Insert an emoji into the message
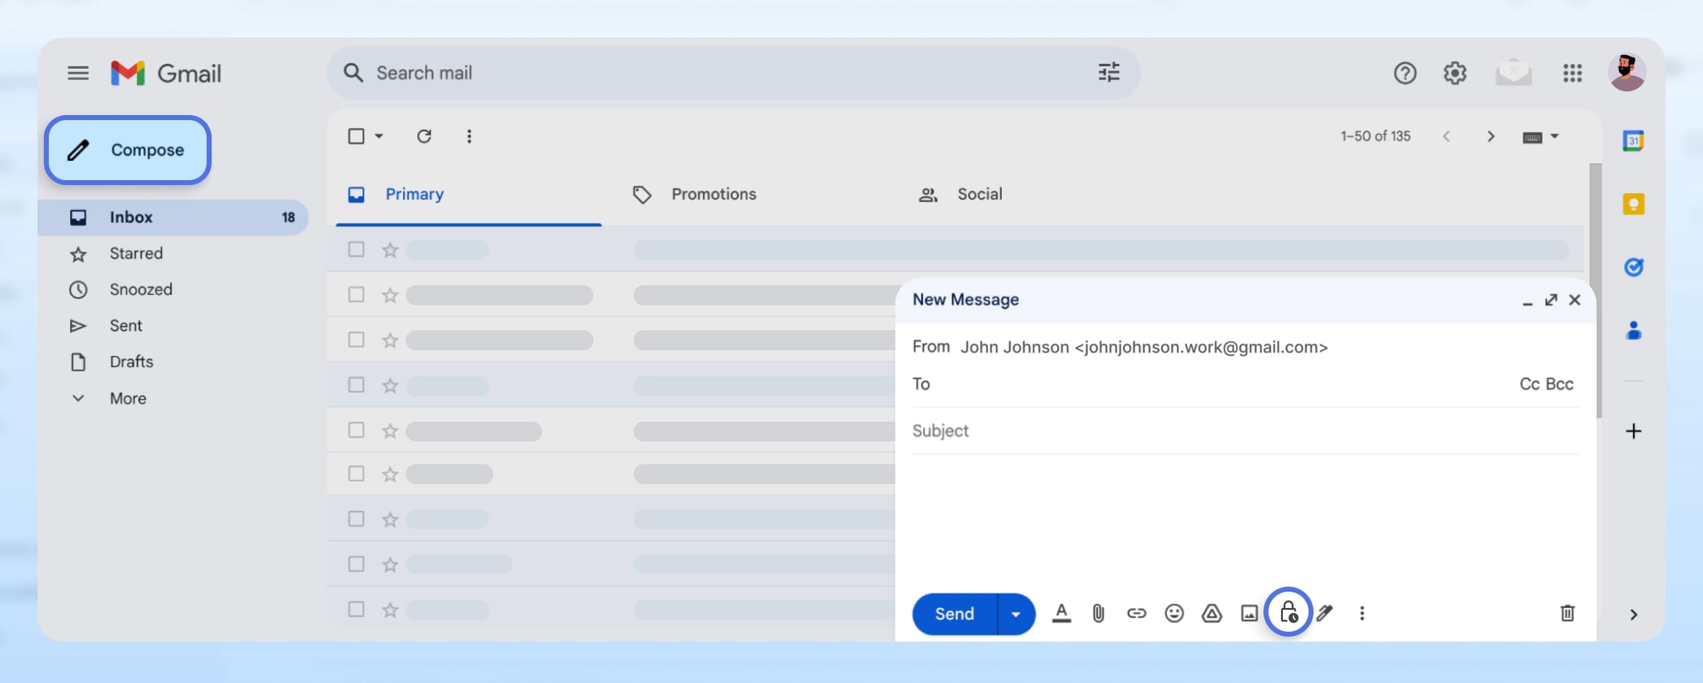 click(x=1174, y=613)
